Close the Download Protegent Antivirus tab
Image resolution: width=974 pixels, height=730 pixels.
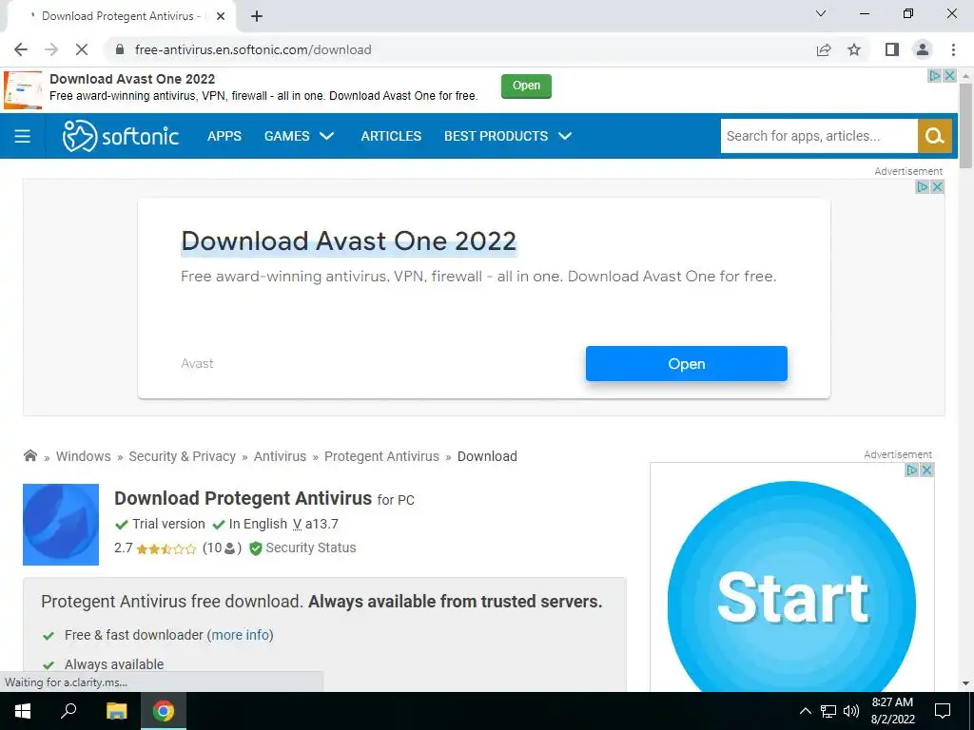click(x=221, y=16)
